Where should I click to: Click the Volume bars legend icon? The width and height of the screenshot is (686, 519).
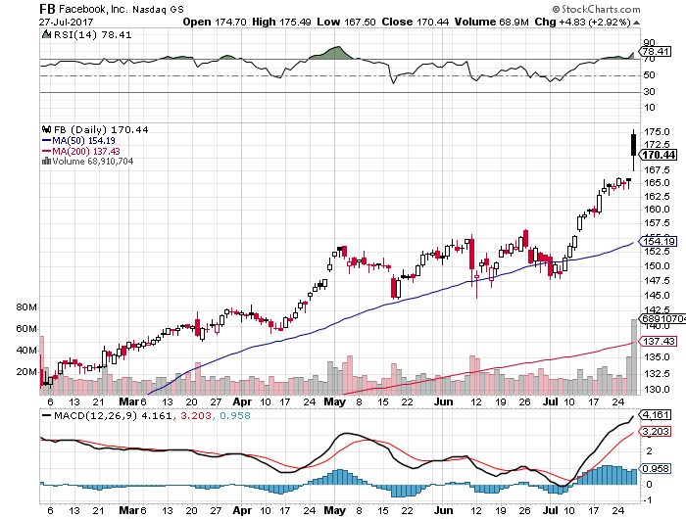43,162
